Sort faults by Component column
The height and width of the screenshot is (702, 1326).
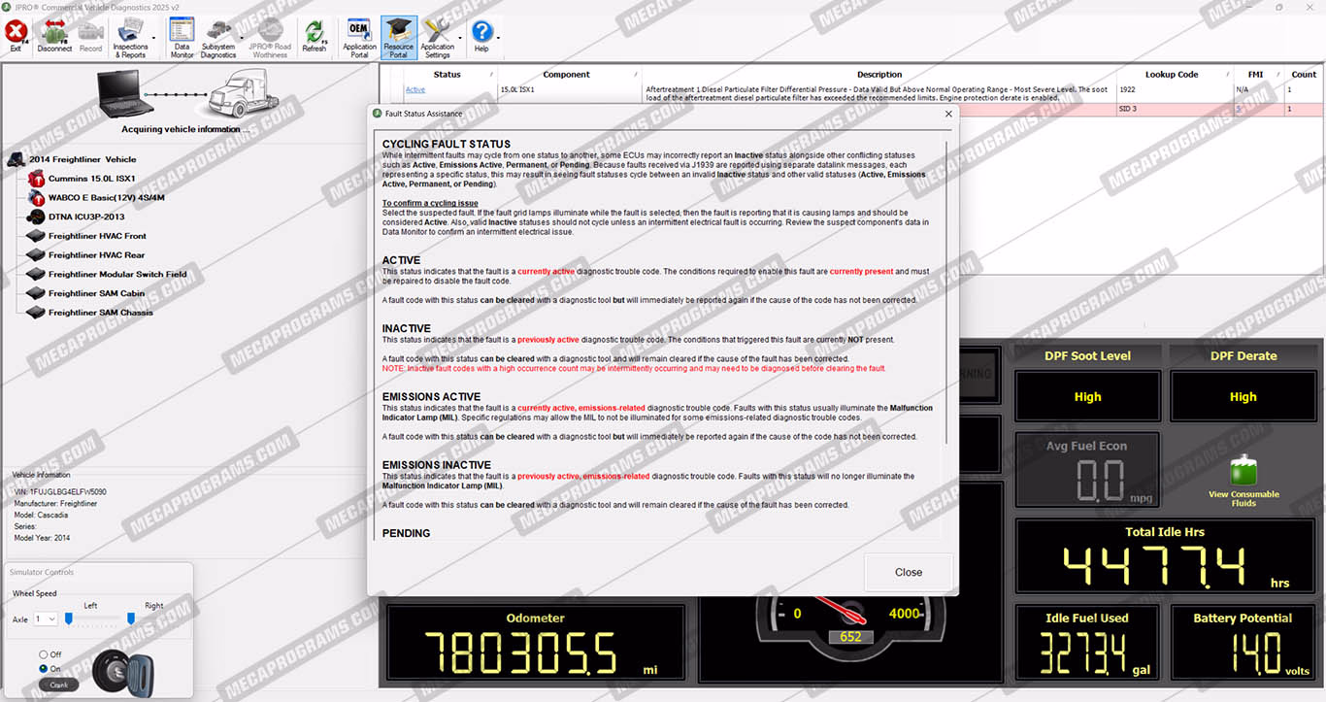tap(567, 74)
